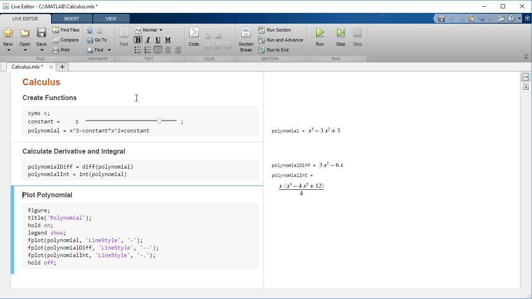Click the Code insert icon
The image size is (532, 299).
(194, 33)
